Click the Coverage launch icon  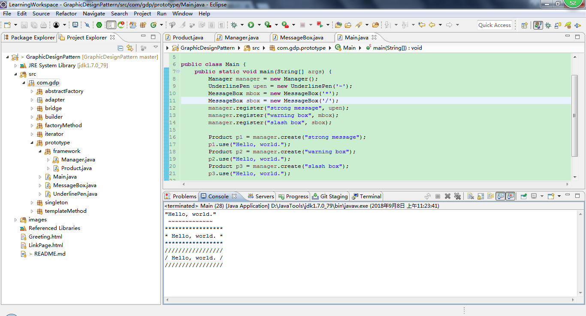[268, 24]
